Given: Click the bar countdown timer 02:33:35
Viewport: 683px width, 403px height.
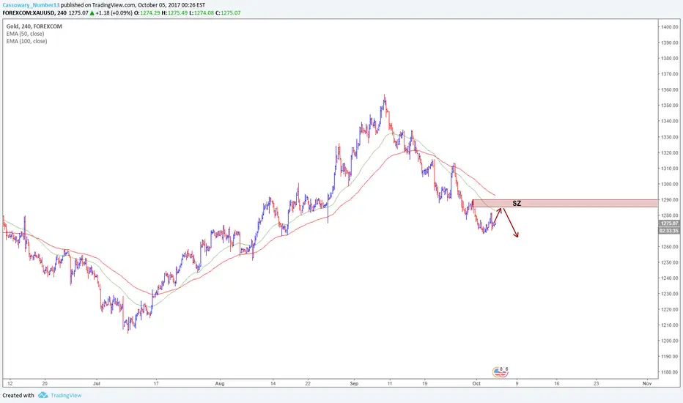Looking at the screenshot, I should click(669, 231).
